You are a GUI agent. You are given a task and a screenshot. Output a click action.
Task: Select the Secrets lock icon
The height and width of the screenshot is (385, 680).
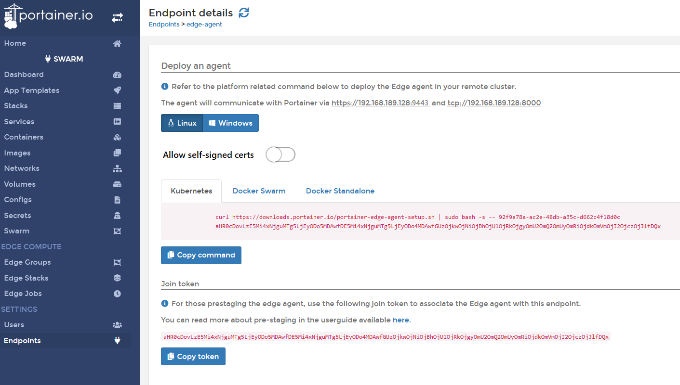pos(117,215)
